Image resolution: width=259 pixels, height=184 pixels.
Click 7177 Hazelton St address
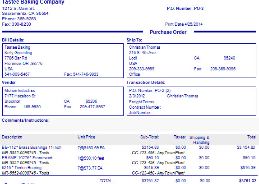click(20, 96)
